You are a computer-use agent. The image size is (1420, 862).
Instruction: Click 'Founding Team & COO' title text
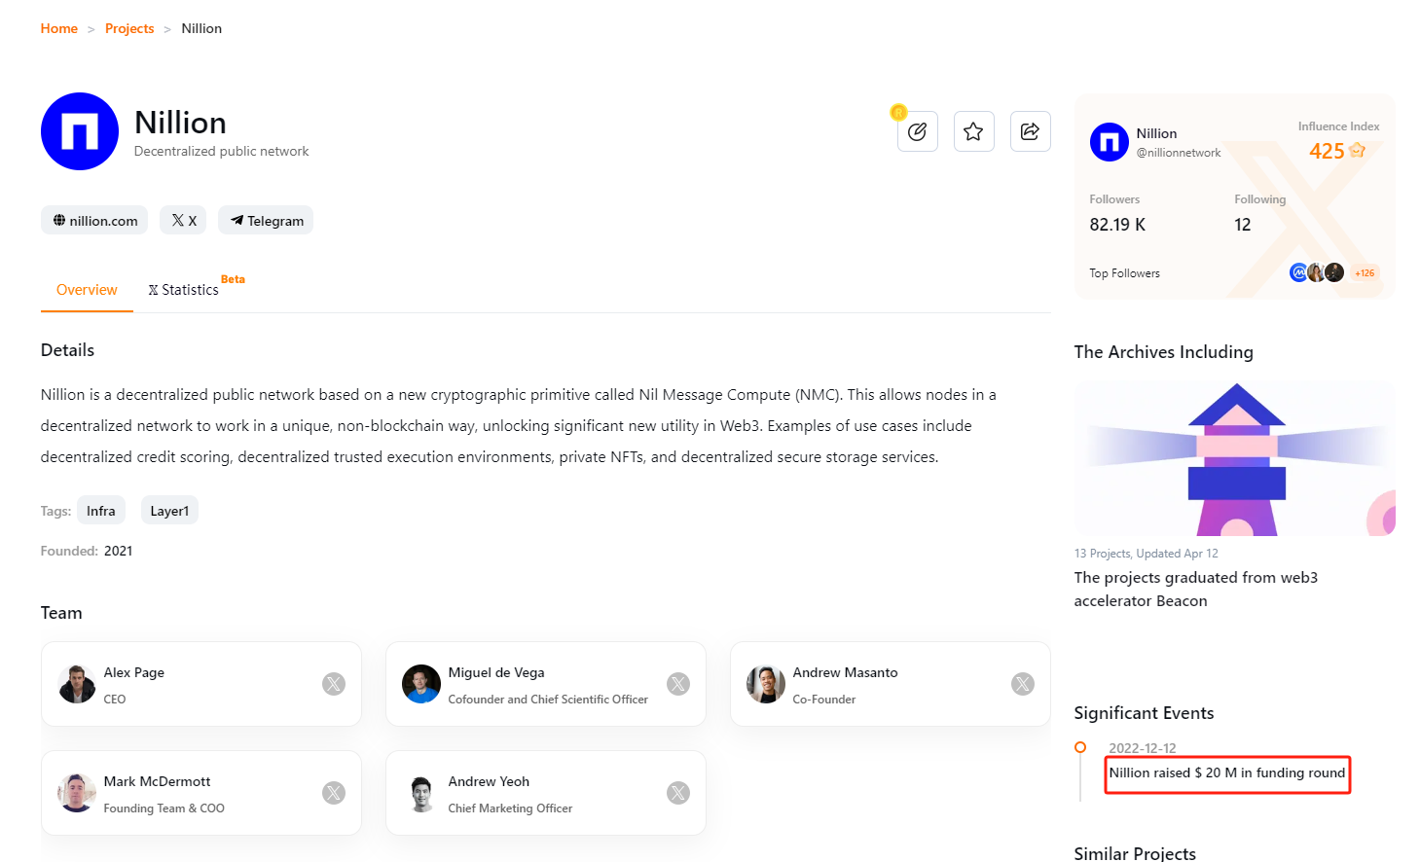(164, 808)
